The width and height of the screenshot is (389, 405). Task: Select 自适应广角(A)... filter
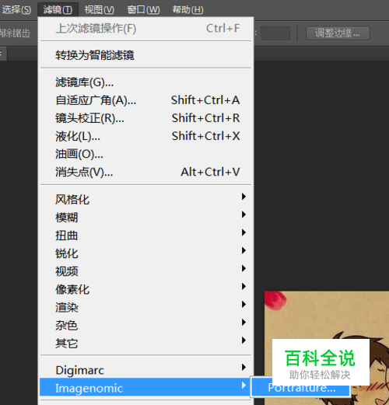145,100
